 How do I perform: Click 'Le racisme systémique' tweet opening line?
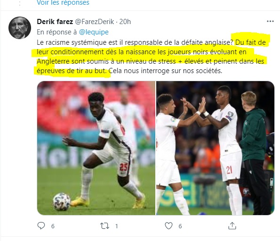tap(135, 42)
